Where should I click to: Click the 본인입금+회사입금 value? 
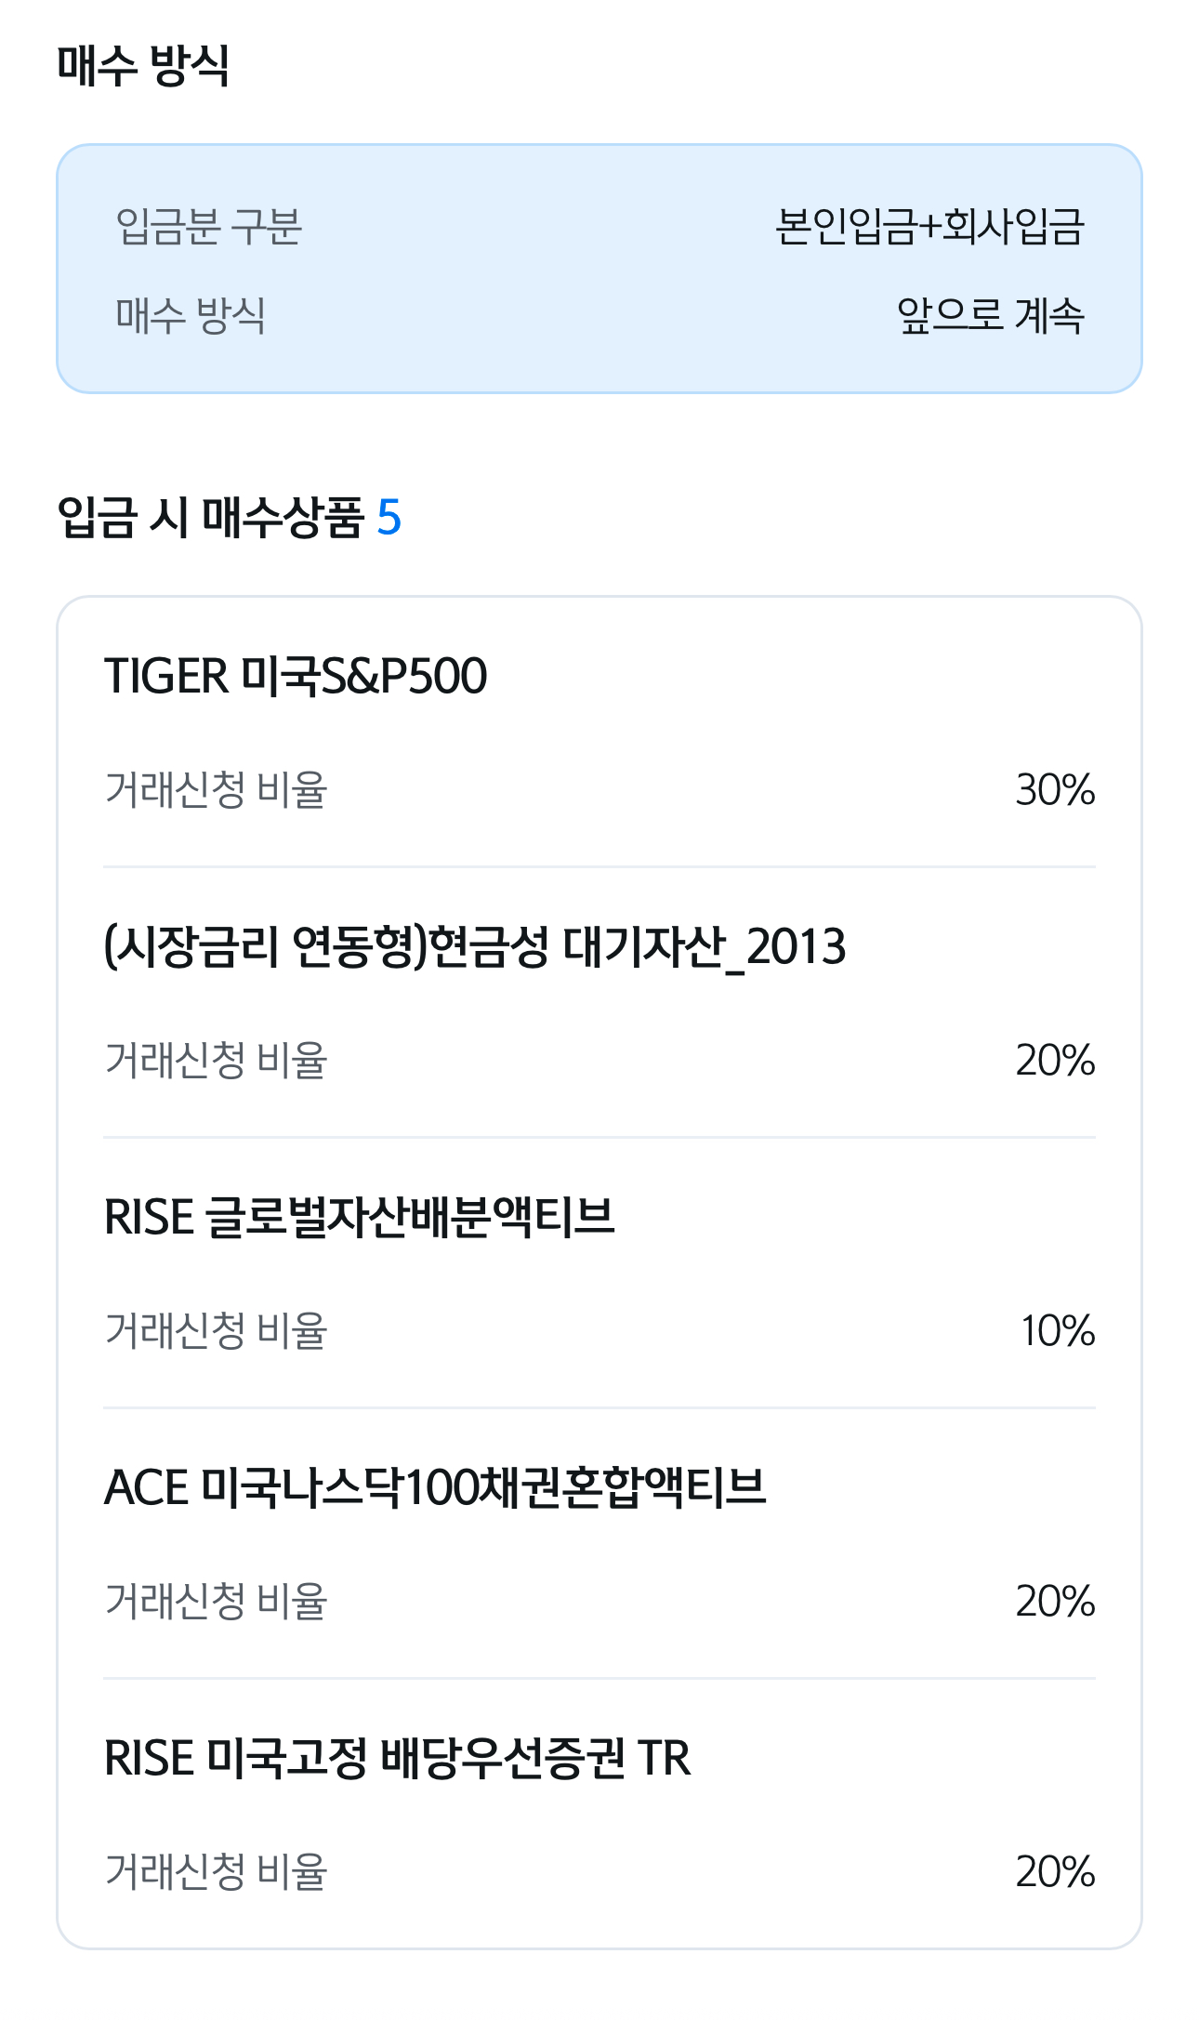point(929,226)
